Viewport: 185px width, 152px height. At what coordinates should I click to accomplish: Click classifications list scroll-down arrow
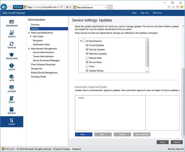[147, 71]
